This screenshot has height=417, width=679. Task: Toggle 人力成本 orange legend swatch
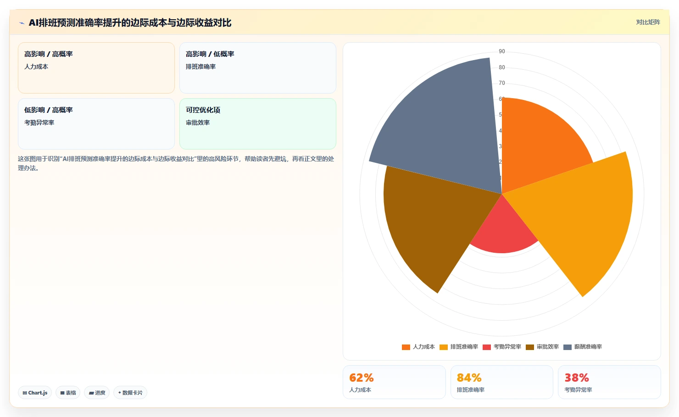tap(406, 347)
